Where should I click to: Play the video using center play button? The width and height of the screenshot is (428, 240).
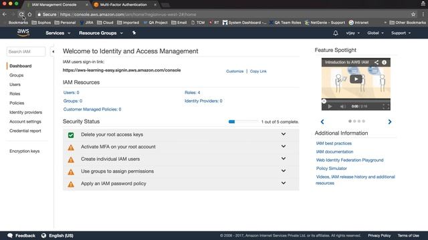click(356, 79)
